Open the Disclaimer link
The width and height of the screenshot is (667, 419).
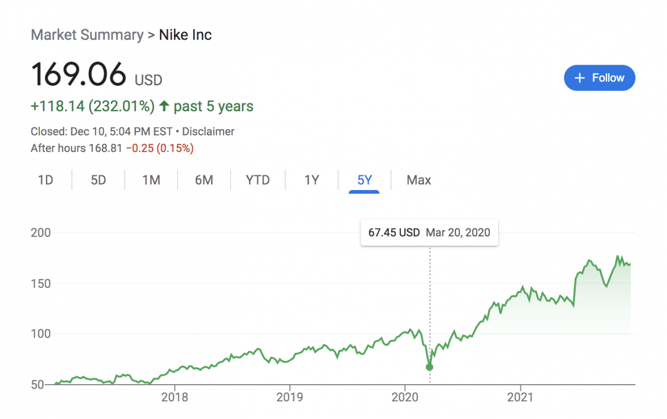208,132
